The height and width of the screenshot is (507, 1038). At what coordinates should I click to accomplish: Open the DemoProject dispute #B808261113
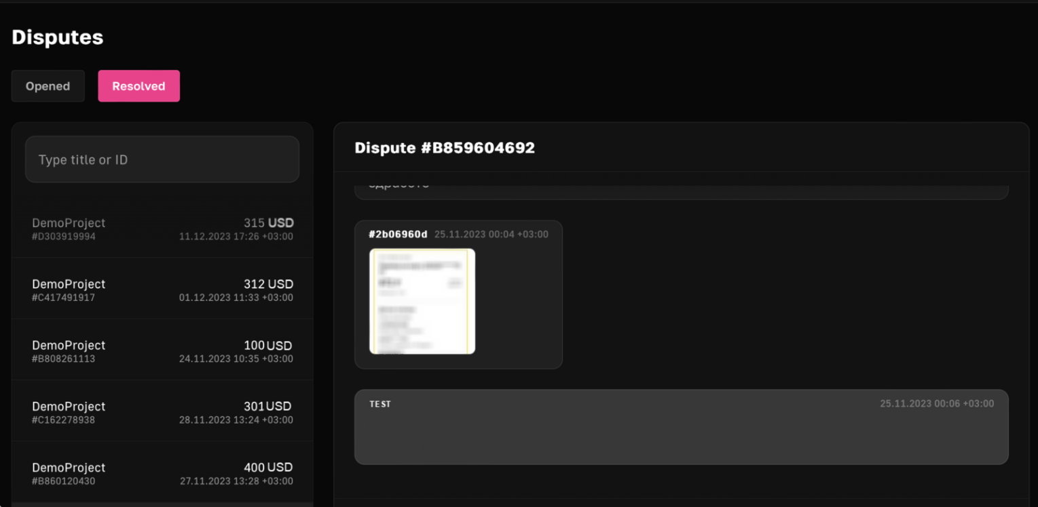162,350
